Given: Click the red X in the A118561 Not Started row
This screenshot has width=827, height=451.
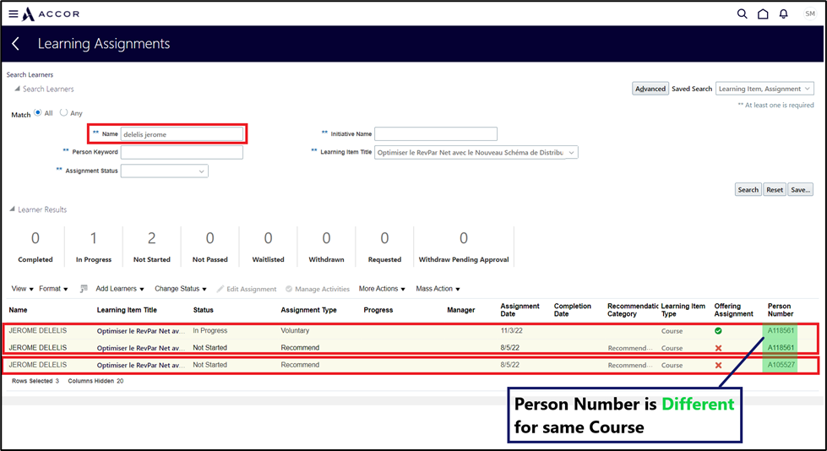Looking at the screenshot, I should [718, 348].
